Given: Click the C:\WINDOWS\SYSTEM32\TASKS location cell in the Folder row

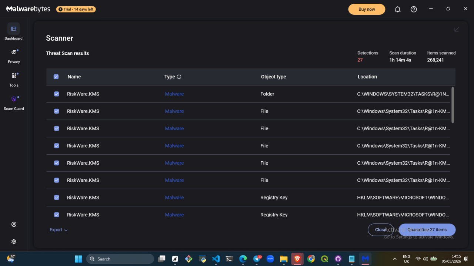Looking at the screenshot, I should (x=403, y=94).
